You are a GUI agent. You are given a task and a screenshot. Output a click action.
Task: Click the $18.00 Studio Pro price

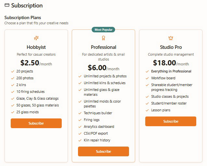[x=164, y=63]
